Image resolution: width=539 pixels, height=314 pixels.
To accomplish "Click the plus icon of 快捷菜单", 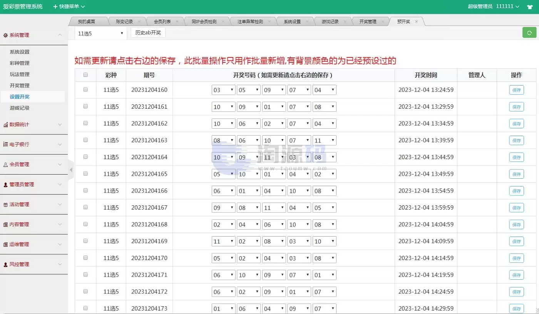I will [55, 7].
